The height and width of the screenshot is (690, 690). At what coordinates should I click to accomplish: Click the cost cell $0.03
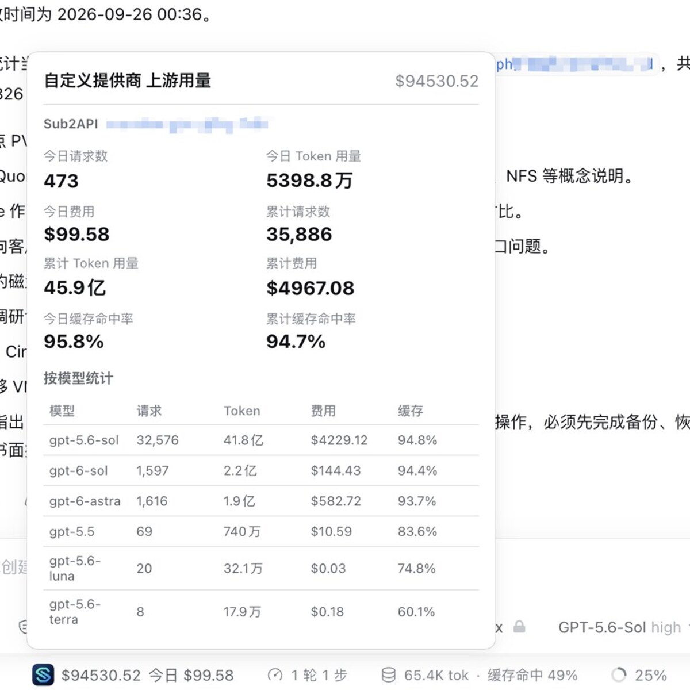click(328, 569)
